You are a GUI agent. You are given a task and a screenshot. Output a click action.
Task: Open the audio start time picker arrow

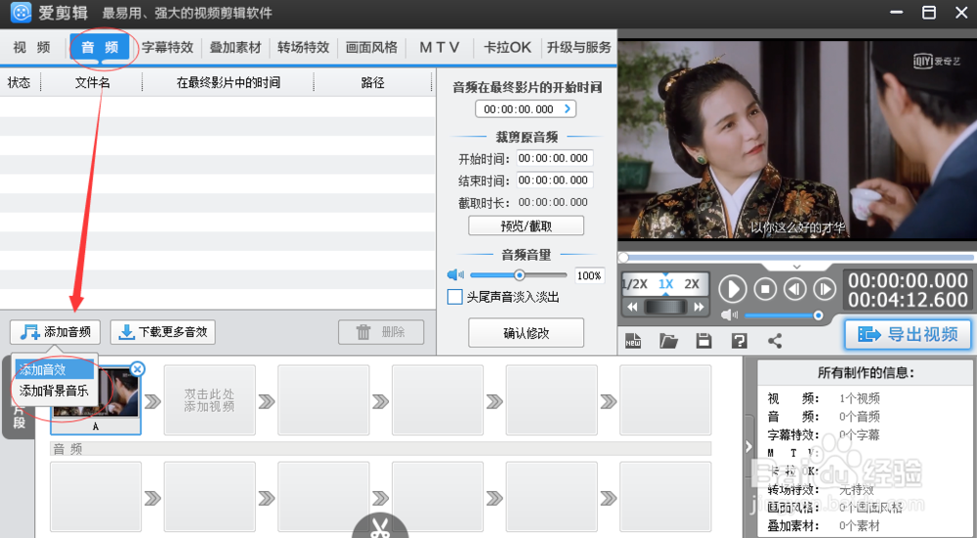[x=567, y=109]
